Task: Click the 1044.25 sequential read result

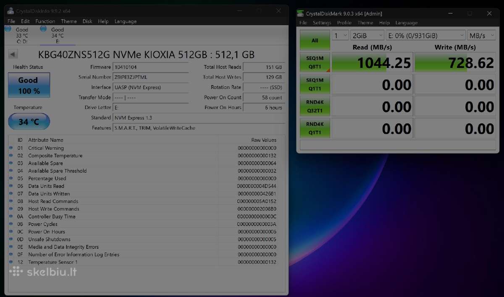Action: pos(372,63)
